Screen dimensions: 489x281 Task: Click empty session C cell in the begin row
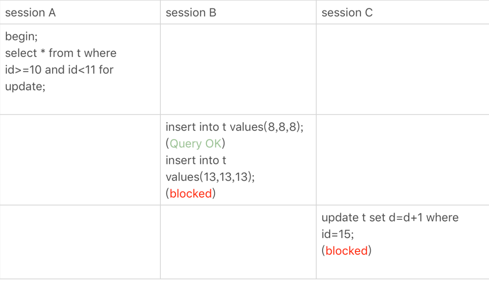tap(402, 69)
